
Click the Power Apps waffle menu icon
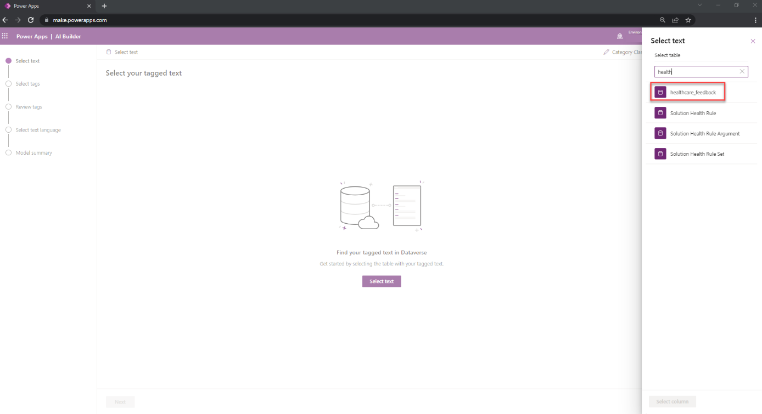click(5, 36)
